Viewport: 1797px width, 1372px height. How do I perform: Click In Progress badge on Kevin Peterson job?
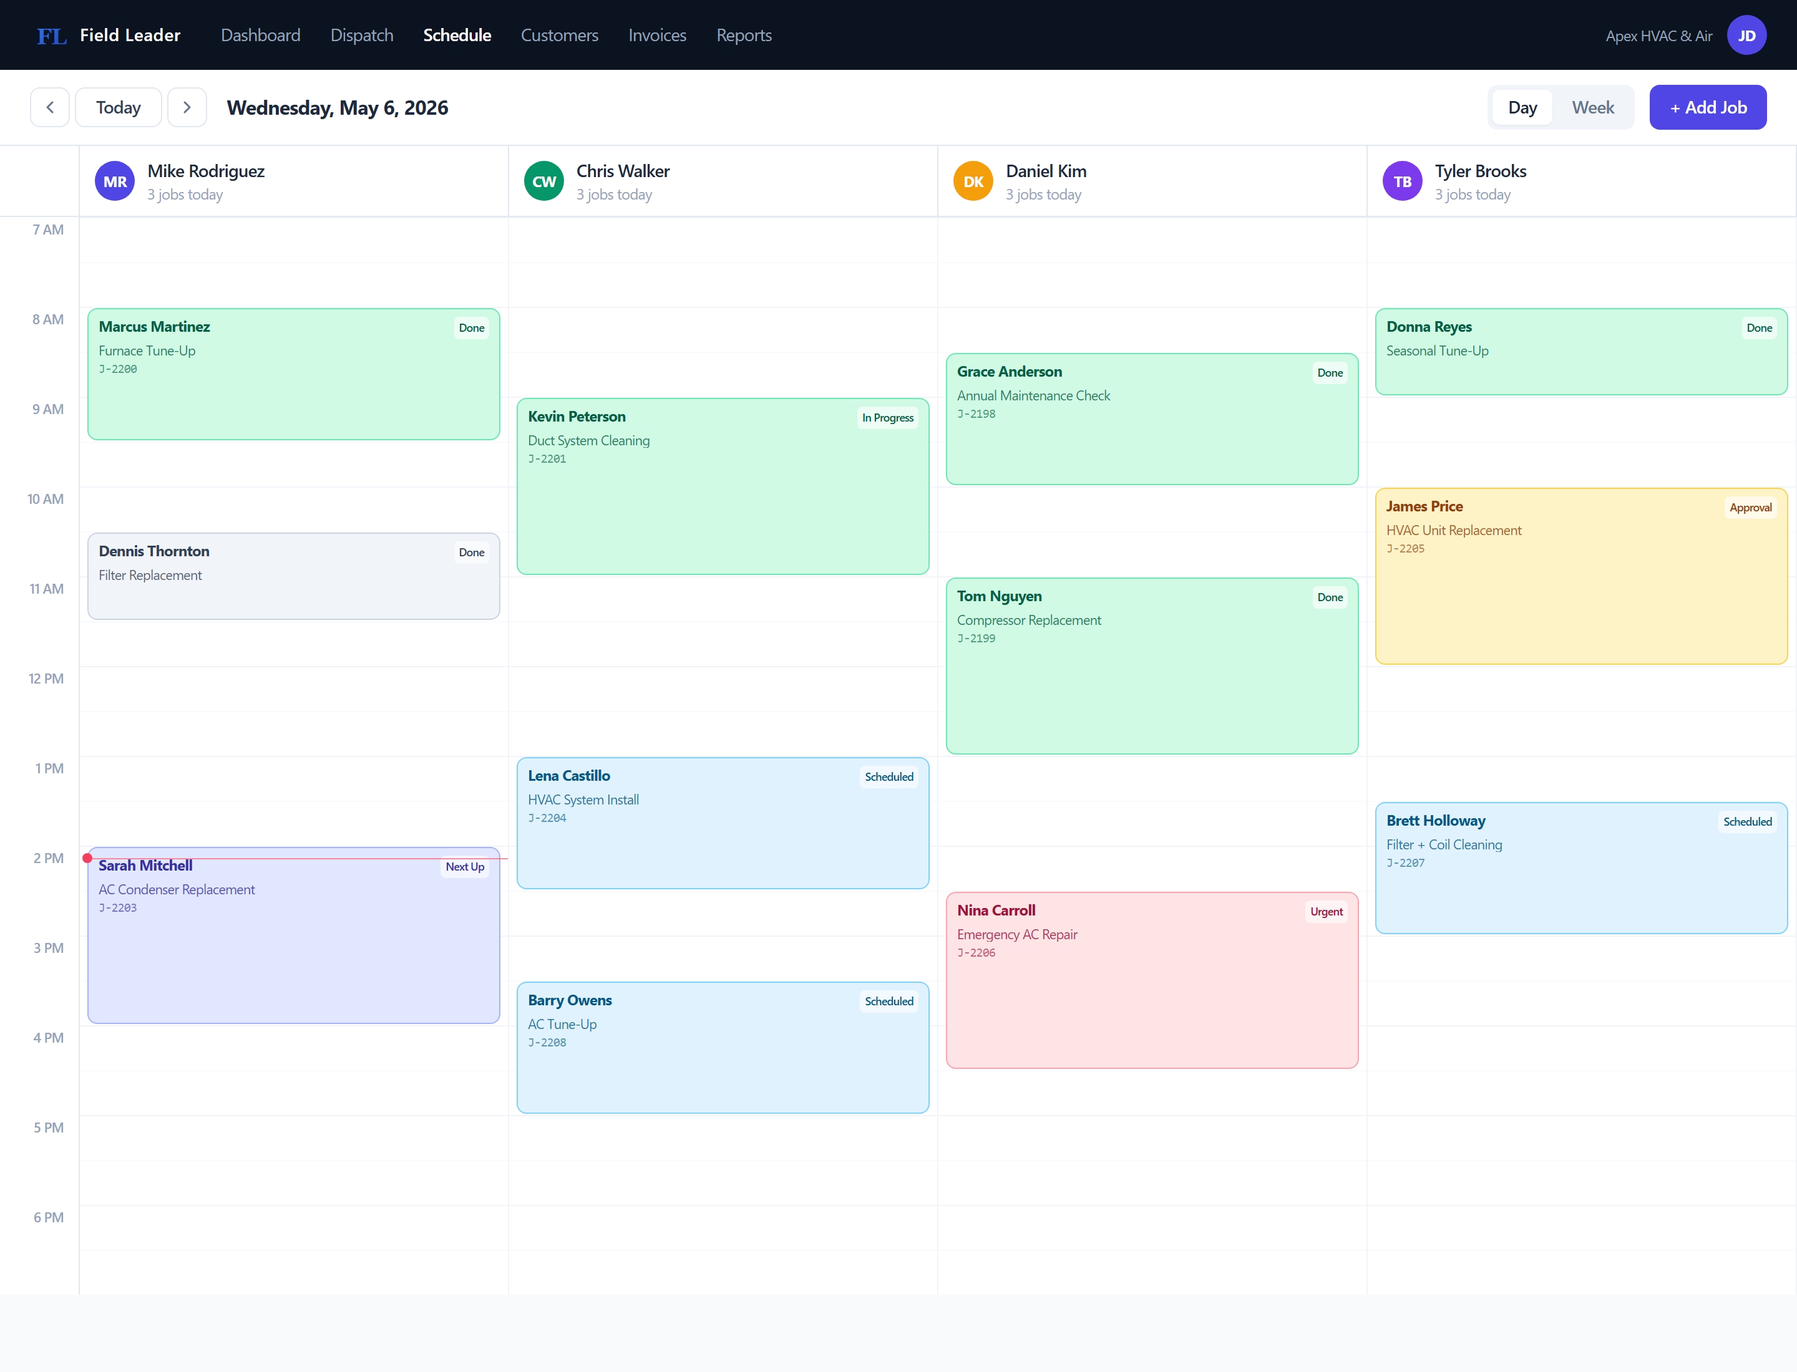887,418
